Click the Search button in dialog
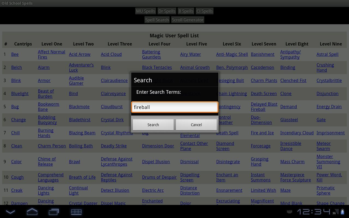This screenshot has height=218, width=349. pos(153,125)
